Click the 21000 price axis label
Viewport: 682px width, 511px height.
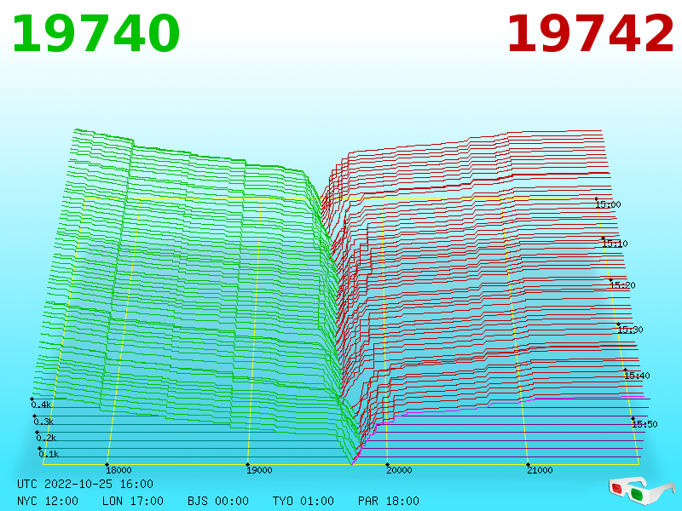click(540, 470)
